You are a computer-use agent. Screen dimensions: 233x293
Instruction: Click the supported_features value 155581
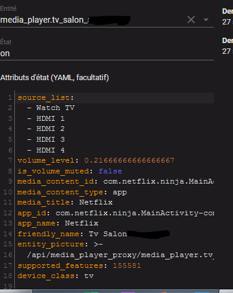click(x=127, y=265)
